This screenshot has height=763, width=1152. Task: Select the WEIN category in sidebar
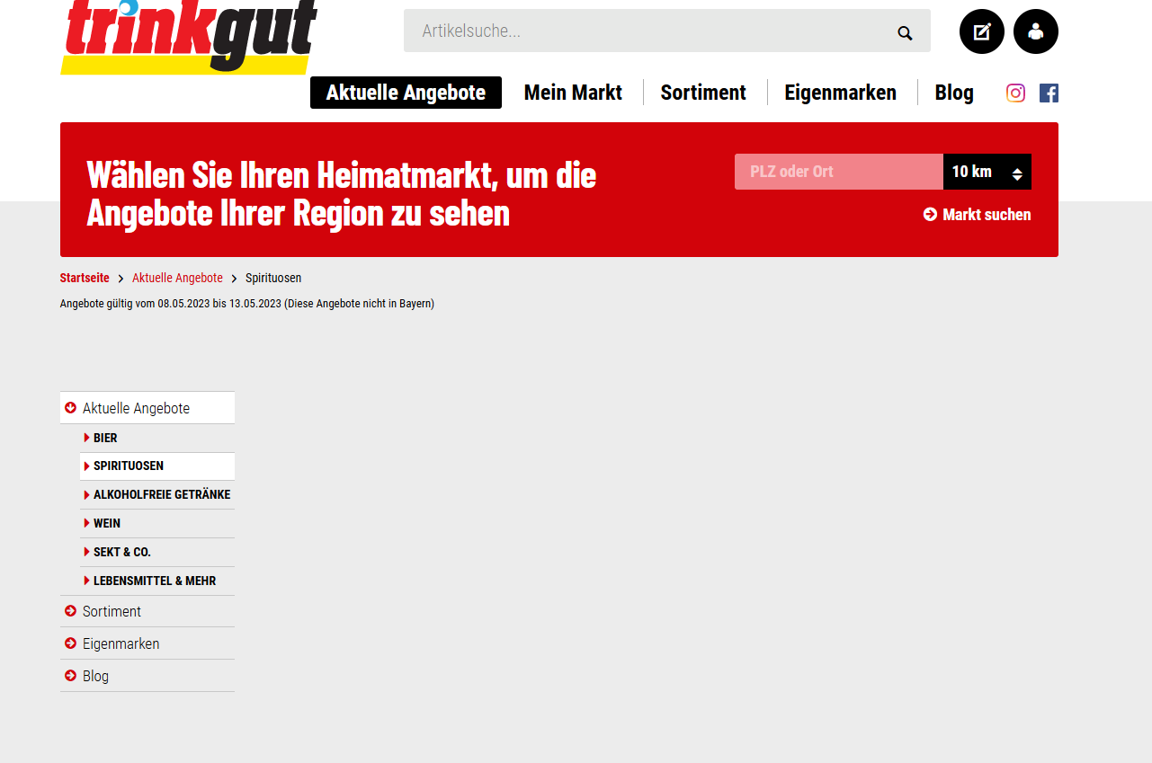tap(157, 524)
